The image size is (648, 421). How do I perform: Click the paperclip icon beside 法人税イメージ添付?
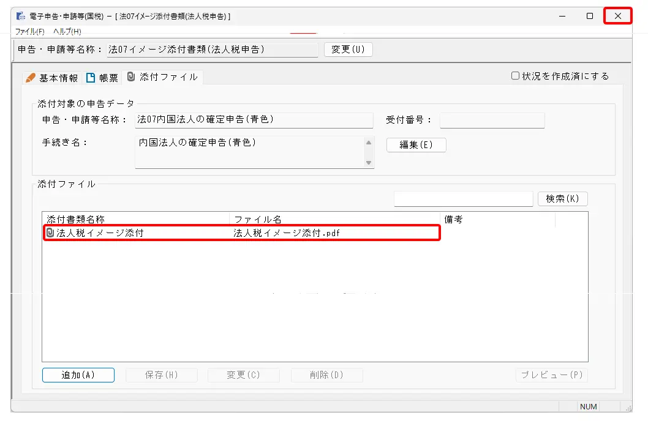(x=50, y=233)
